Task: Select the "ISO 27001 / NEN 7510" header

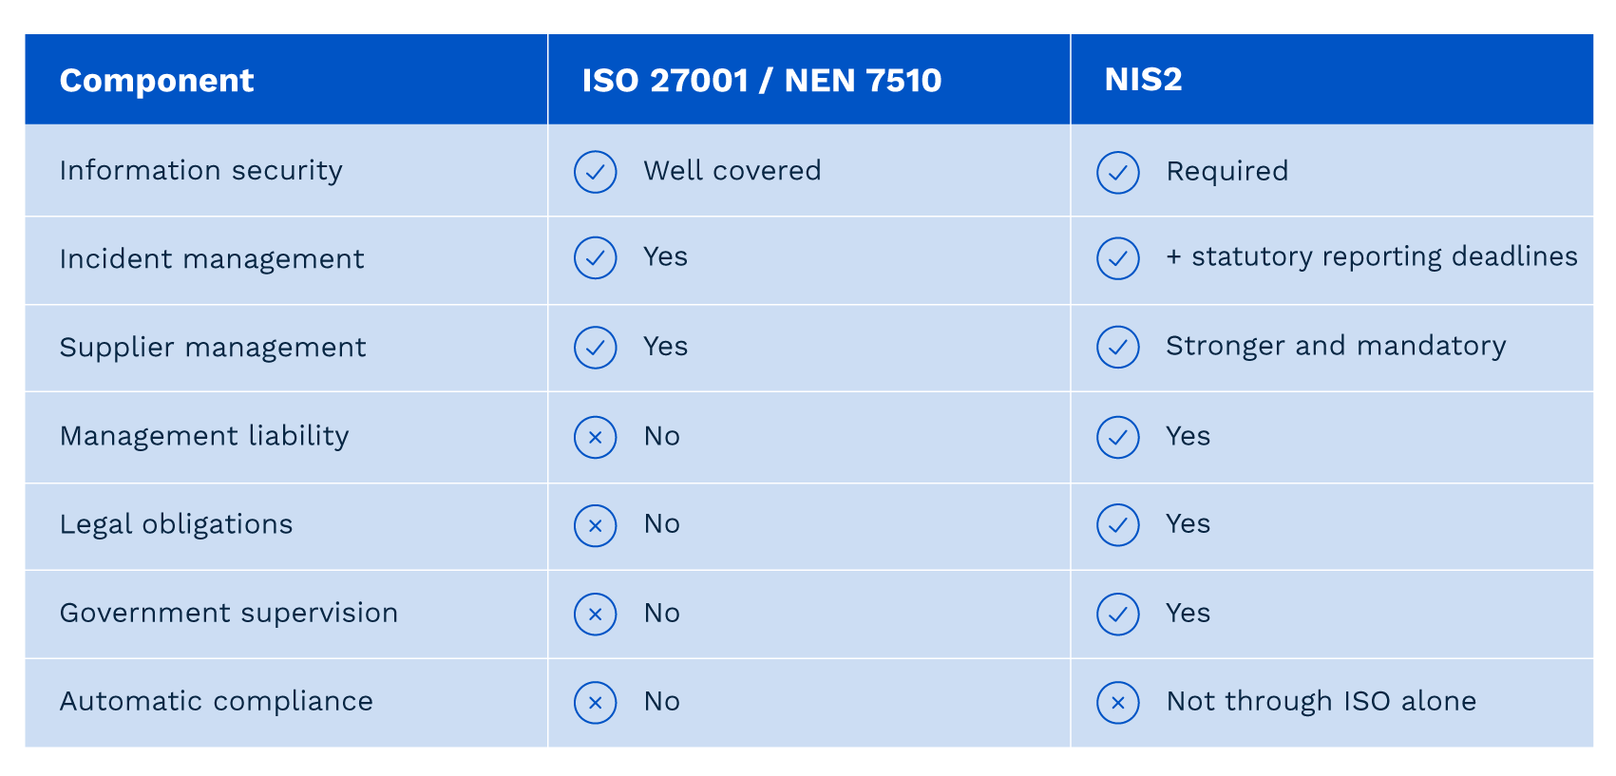Action: (761, 81)
